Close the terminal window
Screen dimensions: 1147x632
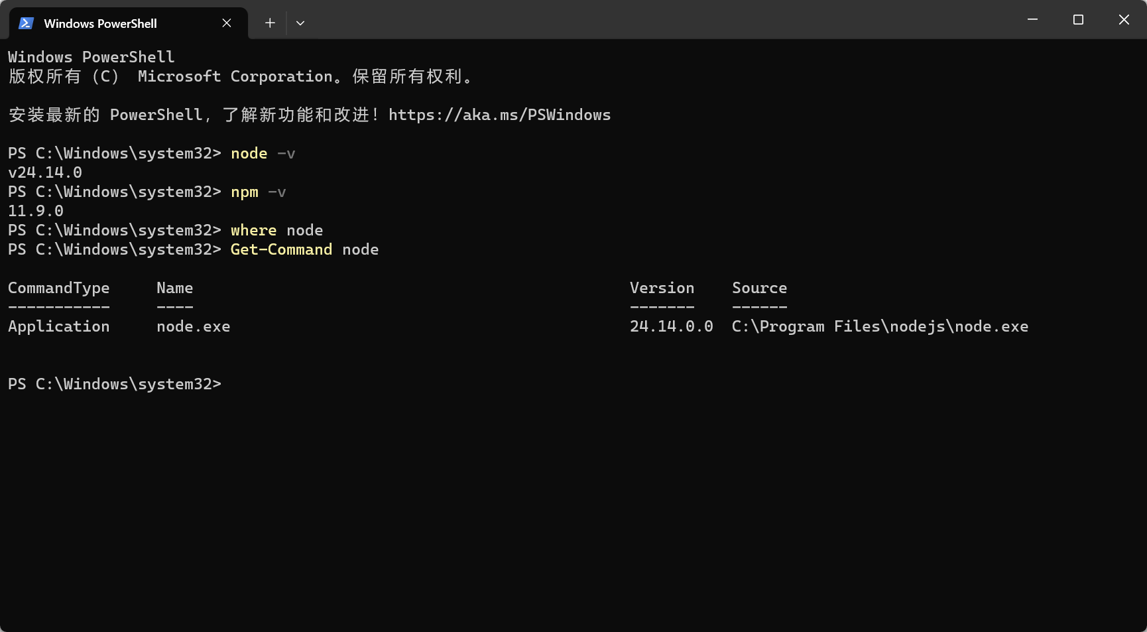coord(1124,20)
